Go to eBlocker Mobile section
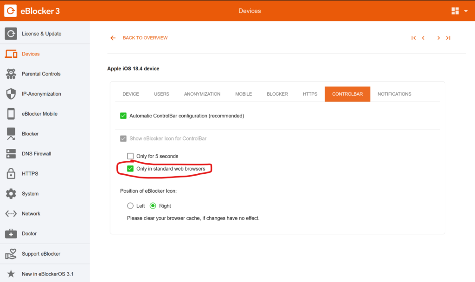 pos(45,114)
